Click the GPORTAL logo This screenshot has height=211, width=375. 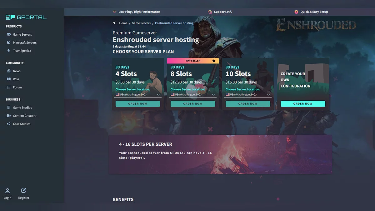pos(26,17)
